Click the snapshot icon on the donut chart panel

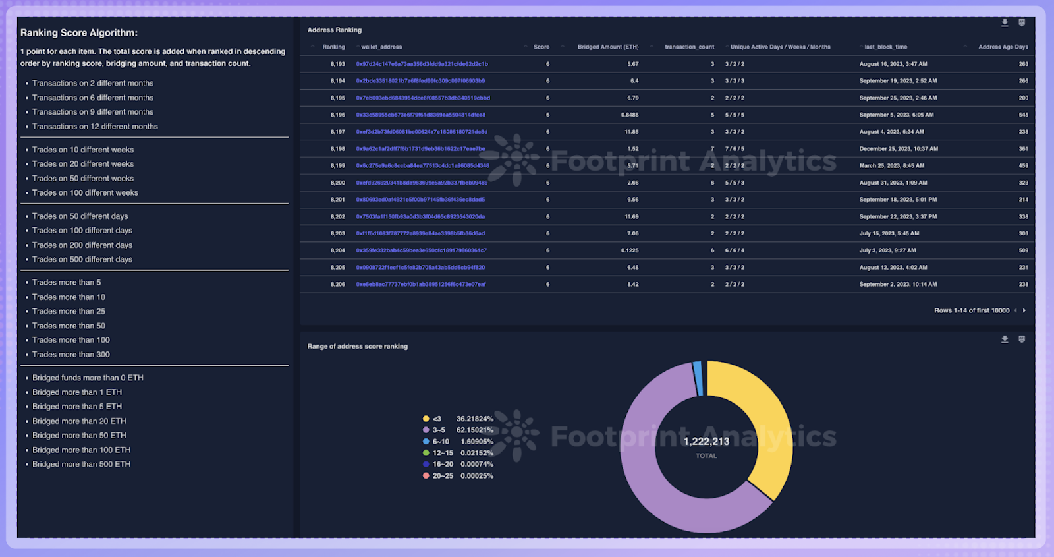(x=1022, y=339)
